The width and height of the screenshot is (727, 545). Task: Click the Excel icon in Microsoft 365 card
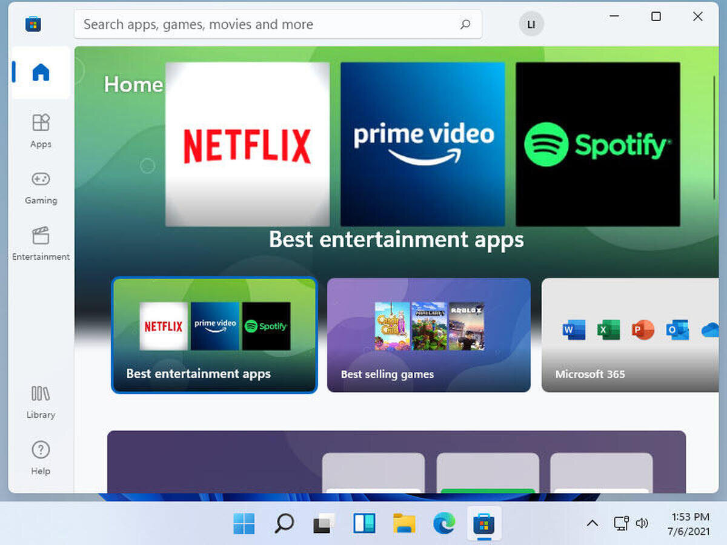pos(608,330)
